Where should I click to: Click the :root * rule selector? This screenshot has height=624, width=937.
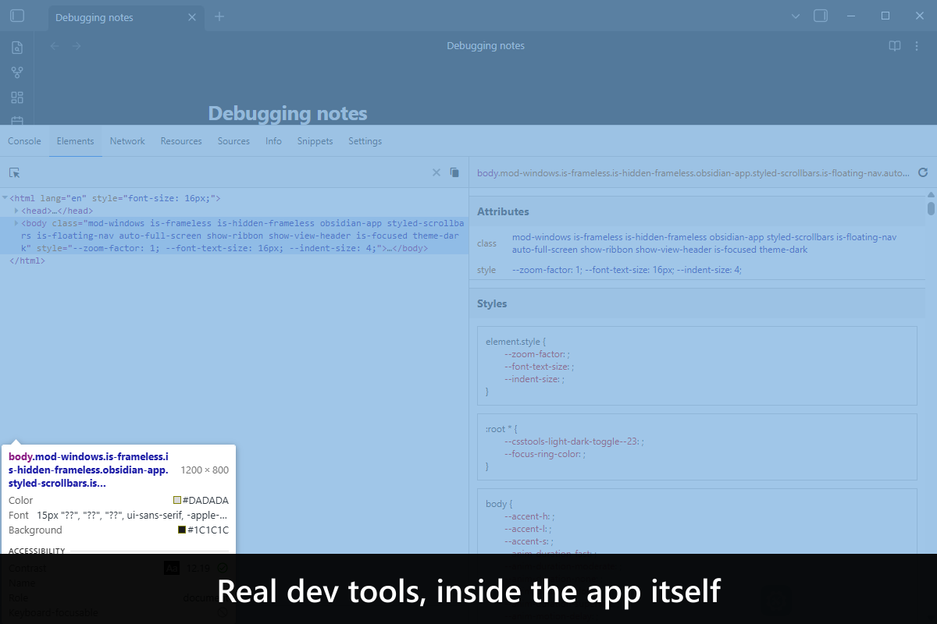[x=501, y=429]
